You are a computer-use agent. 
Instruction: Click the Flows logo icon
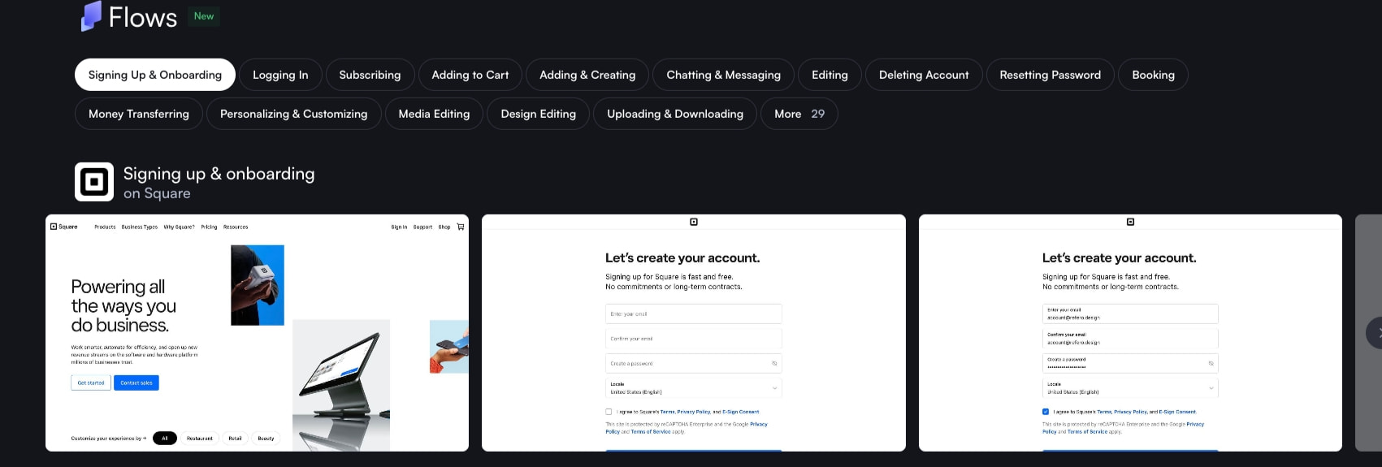point(91,16)
